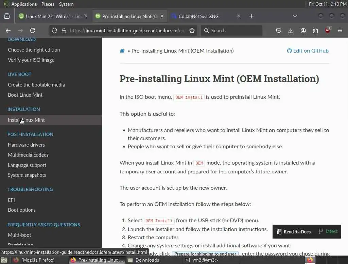The image size is (348, 264).
Task: Click the DOWNLOAD section caption
Action: pyautogui.click(x=21, y=39)
